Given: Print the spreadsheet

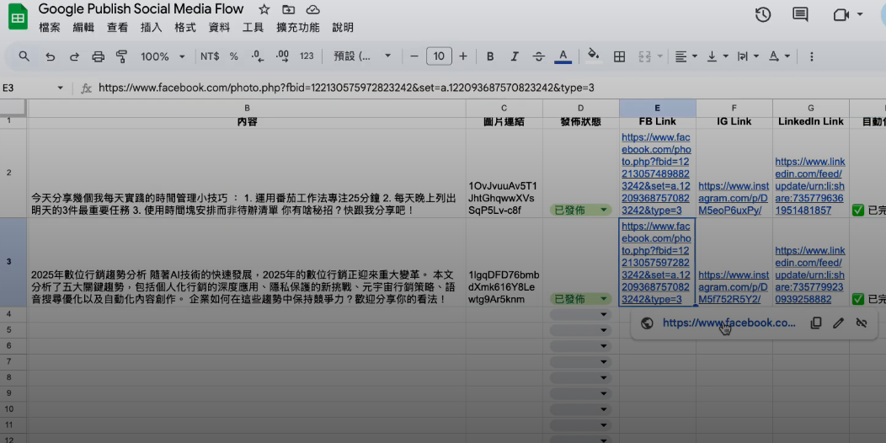Looking at the screenshot, I should coord(99,56).
